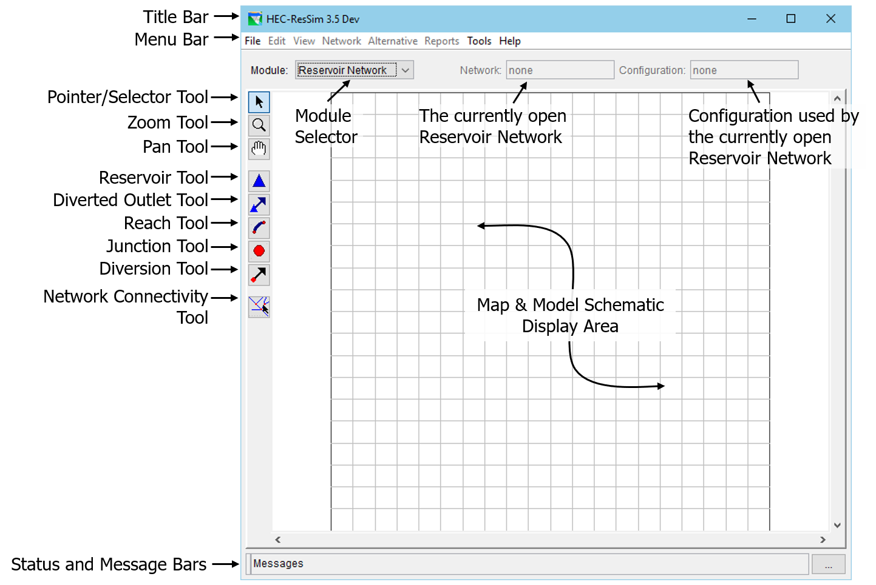876x585 pixels.
Task: Click the horizontal scrollbar left arrow
Action: [278, 540]
